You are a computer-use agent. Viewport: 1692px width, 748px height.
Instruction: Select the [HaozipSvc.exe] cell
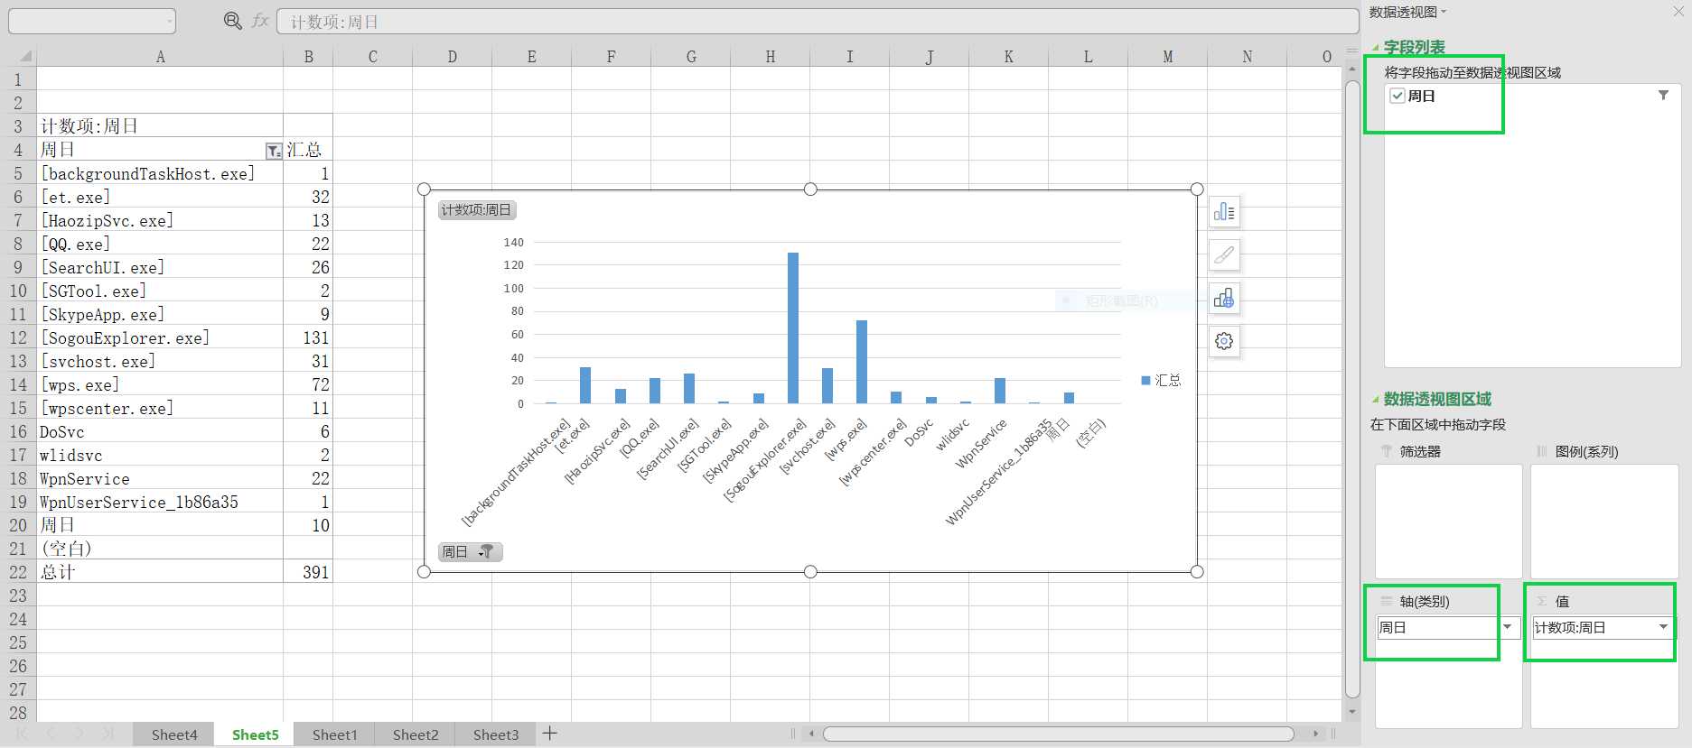(160, 220)
